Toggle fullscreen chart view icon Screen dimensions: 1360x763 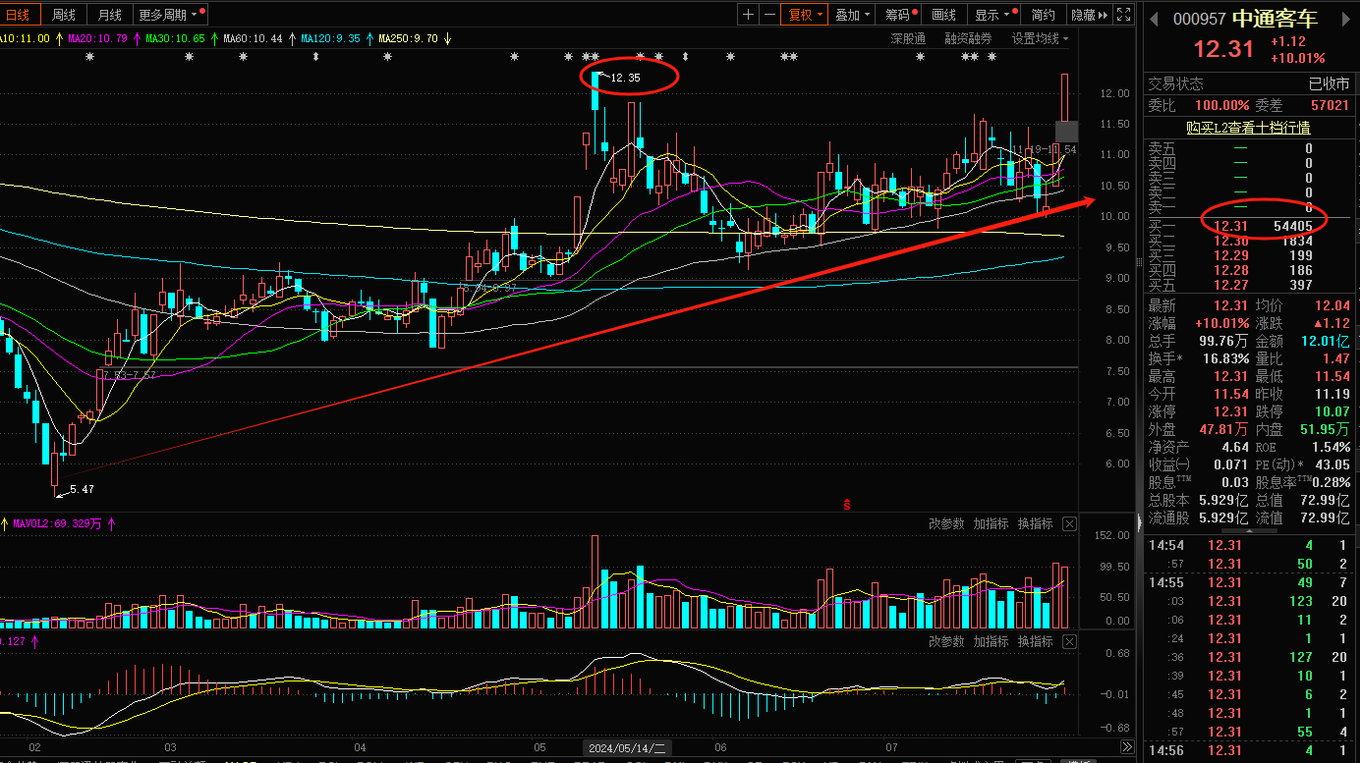1124,15
